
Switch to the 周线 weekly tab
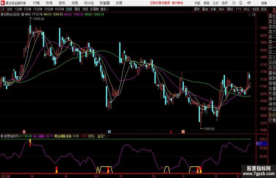[77, 9]
